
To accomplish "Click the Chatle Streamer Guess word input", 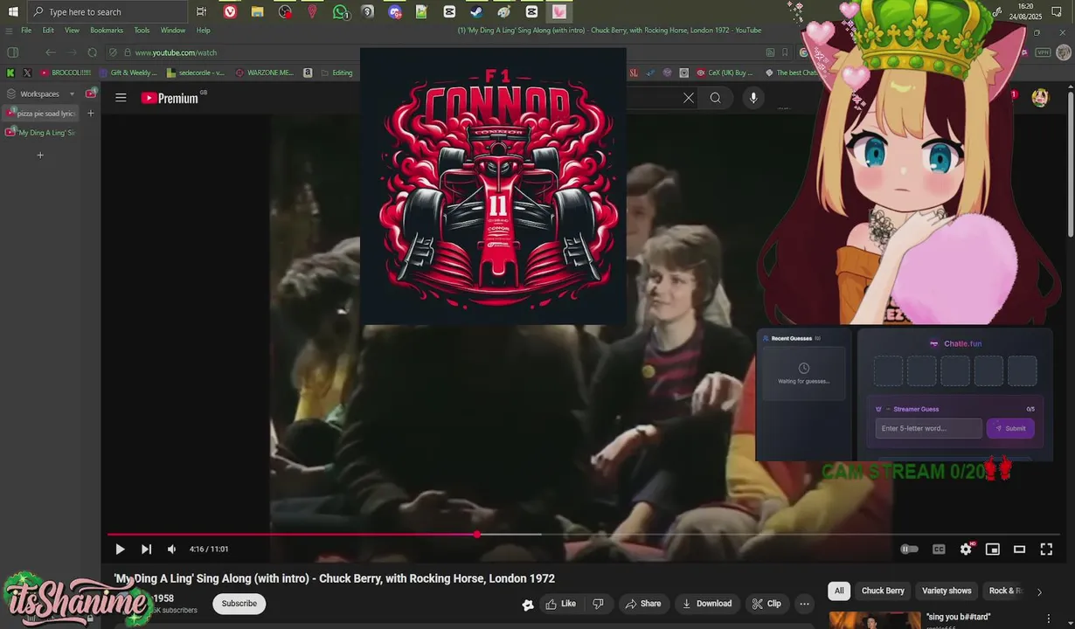I will point(928,428).
